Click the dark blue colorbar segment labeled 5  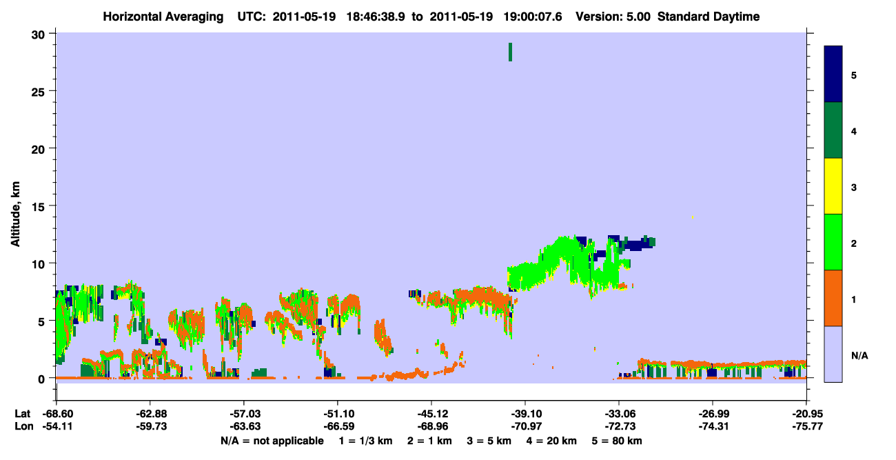coord(833,74)
